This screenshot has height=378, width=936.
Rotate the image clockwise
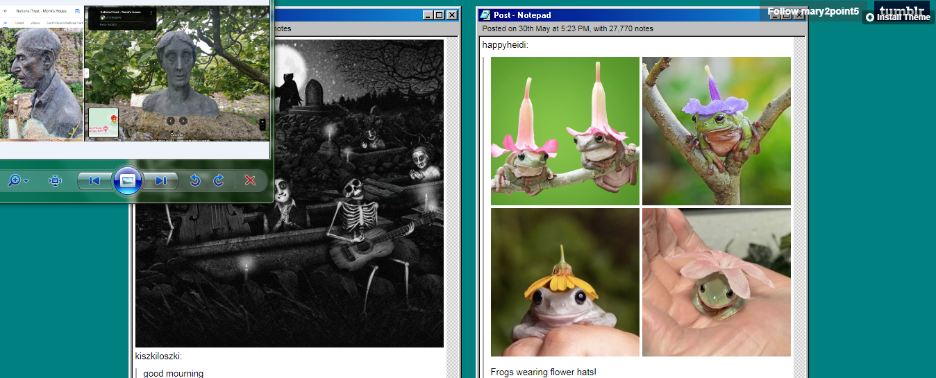tap(219, 181)
